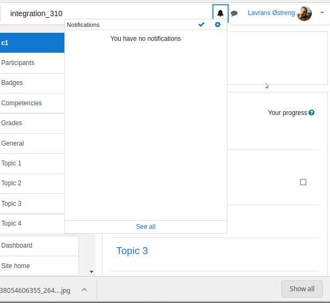This screenshot has height=303, width=330.
Task: Click sidebar scrollbar down arrow
Action: click(91, 272)
